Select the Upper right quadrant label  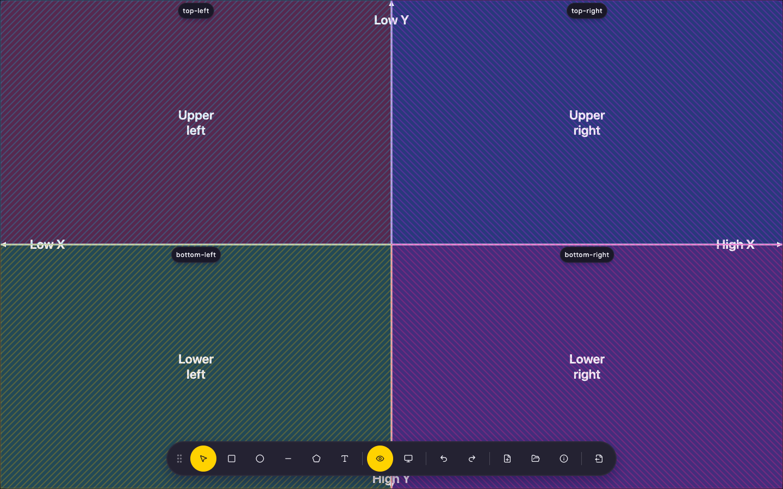click(587, 123)
